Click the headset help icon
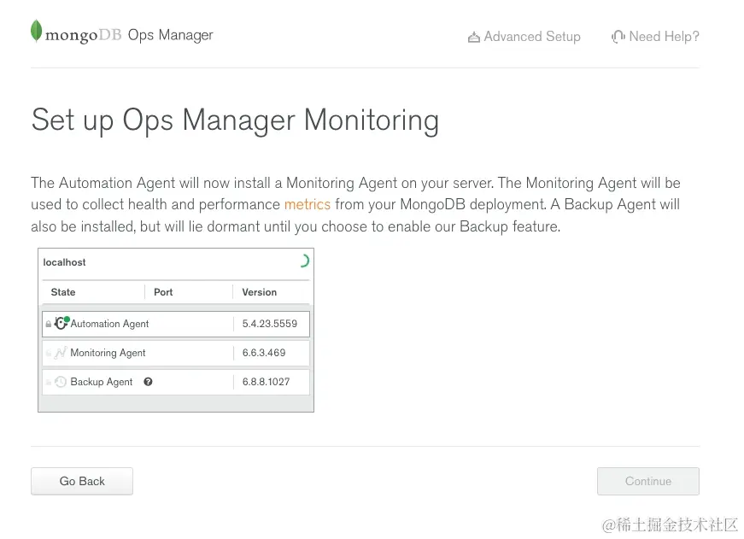 pos(618,37)
